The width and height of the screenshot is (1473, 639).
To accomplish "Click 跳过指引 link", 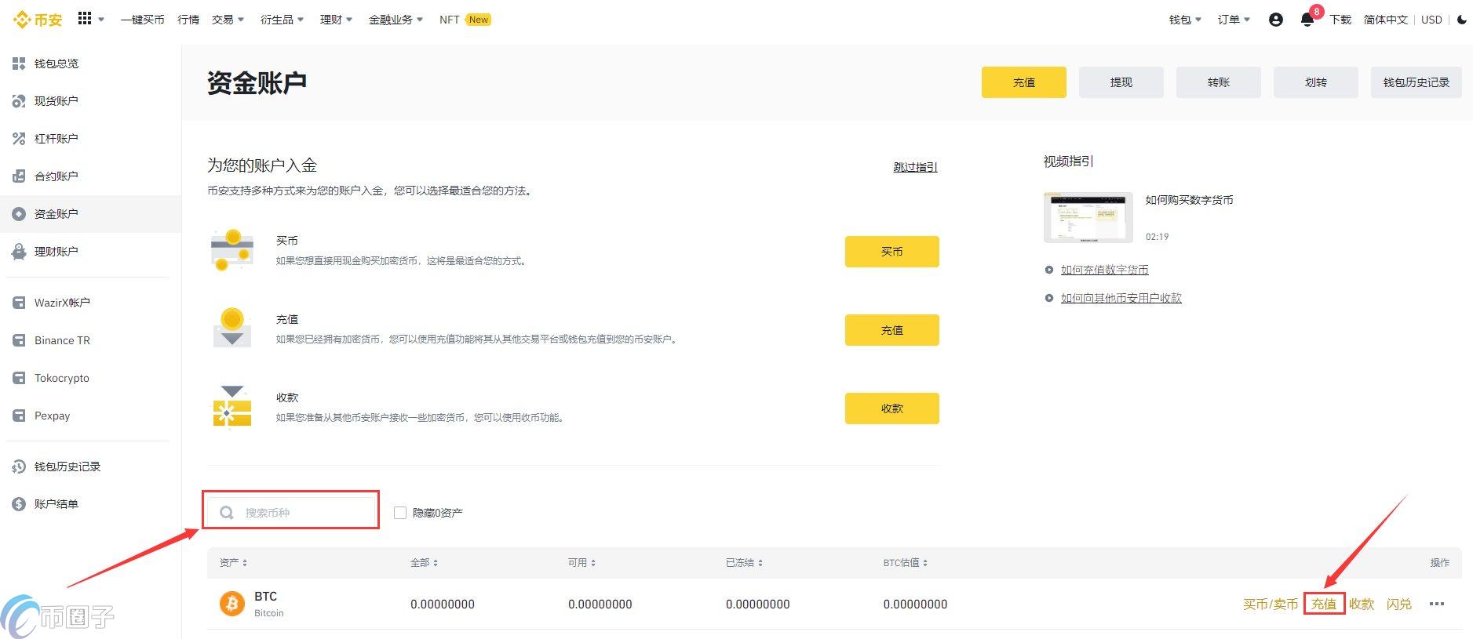I will (x=916, y=167).
